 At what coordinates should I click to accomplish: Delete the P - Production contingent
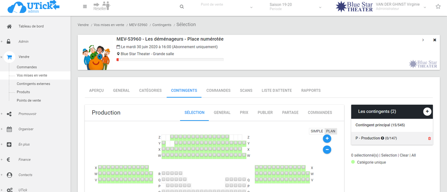click(430, 138)
